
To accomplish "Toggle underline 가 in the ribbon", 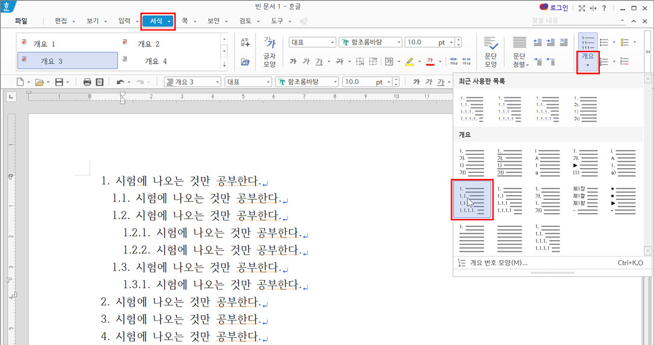I will [x=319, y=62].
